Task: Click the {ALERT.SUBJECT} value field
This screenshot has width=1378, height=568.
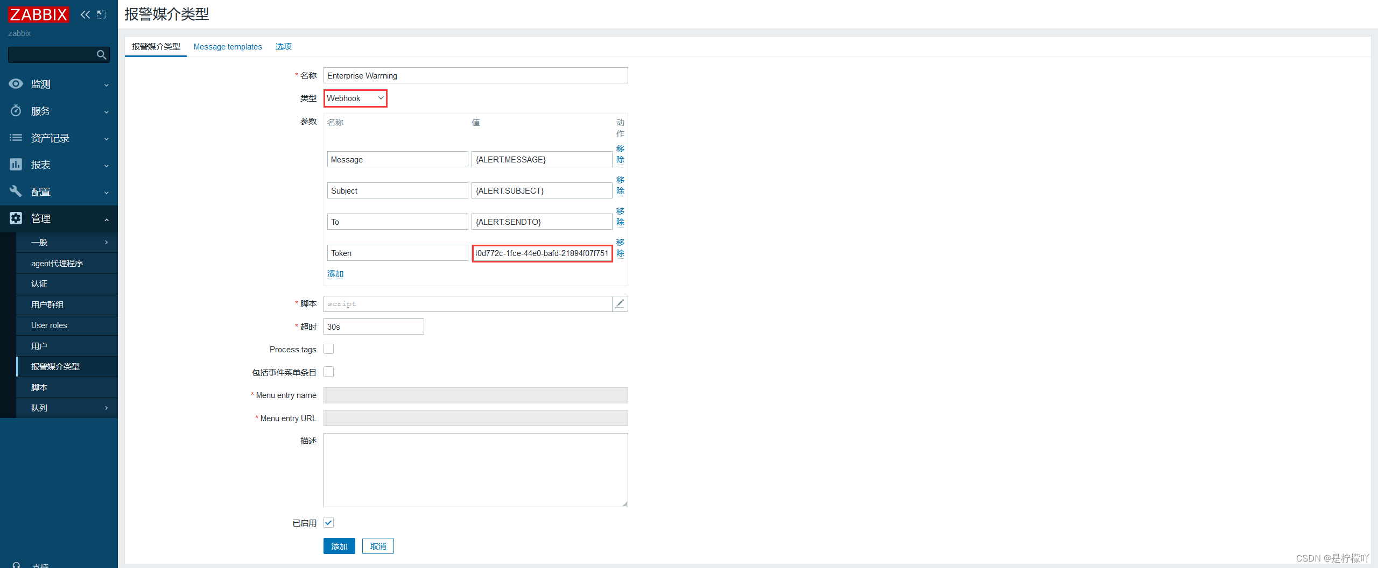Action: tap(542, 190)
